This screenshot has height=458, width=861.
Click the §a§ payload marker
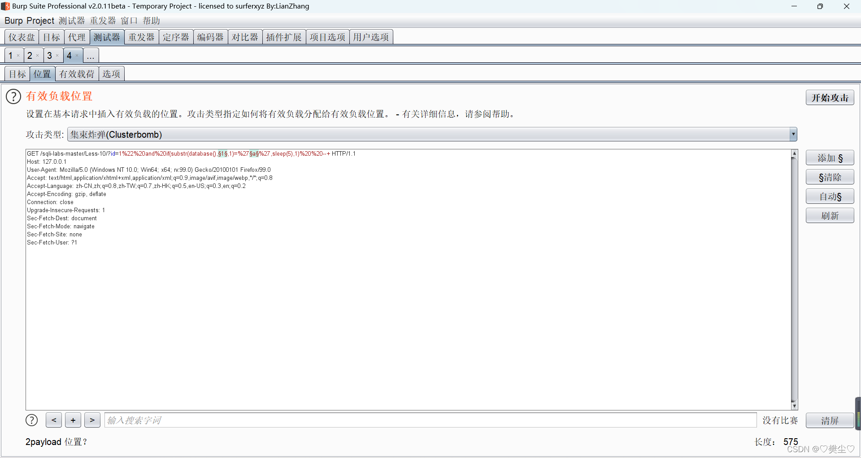254,153
